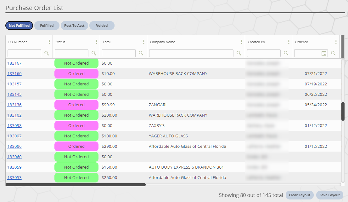348x202 pixels.
Task: Open purchase order 183160
Action: click(x=14, y=73)
